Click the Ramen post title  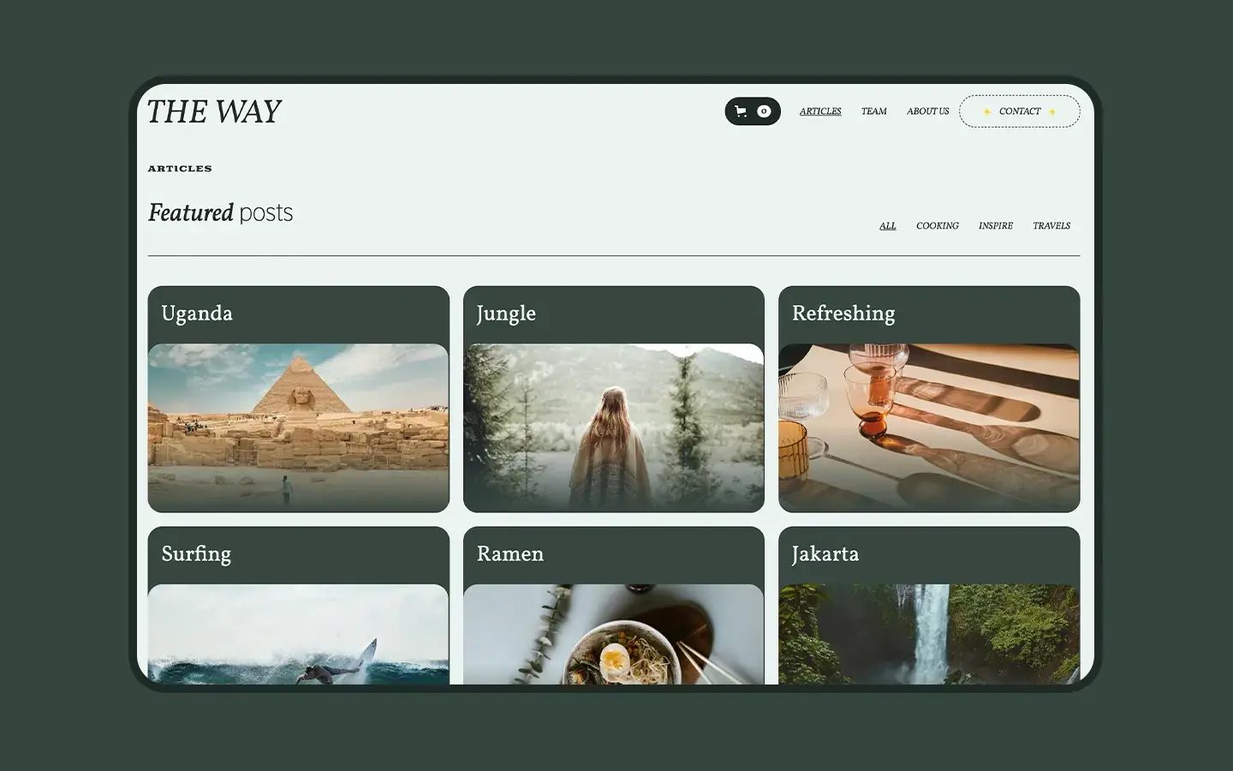510,554
